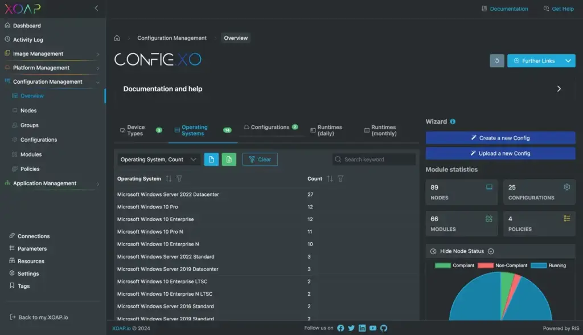Open the Get Help link
The height and width of the screenshot is (335, 583).
(x=559, y=9)
